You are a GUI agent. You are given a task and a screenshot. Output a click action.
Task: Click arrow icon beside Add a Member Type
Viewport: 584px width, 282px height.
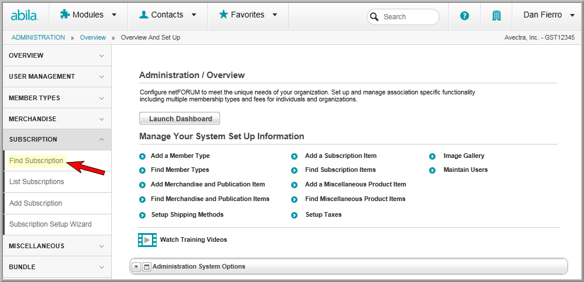tap(142, 157)
